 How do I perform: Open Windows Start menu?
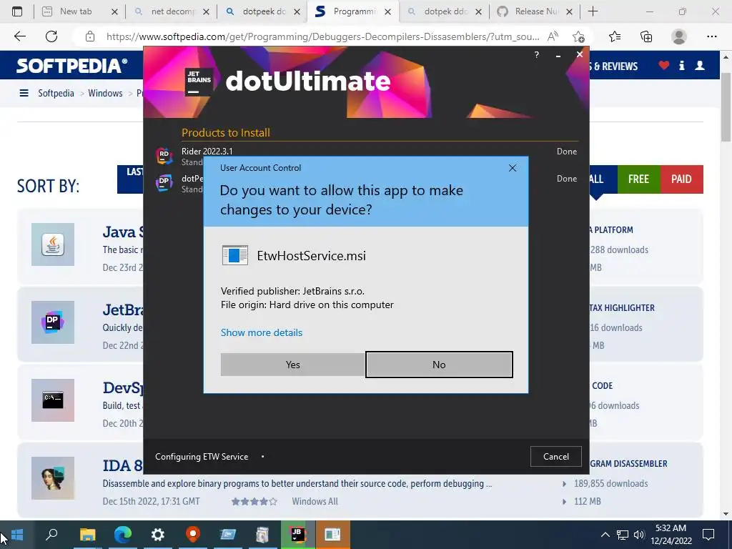click(x=17, y=535)
